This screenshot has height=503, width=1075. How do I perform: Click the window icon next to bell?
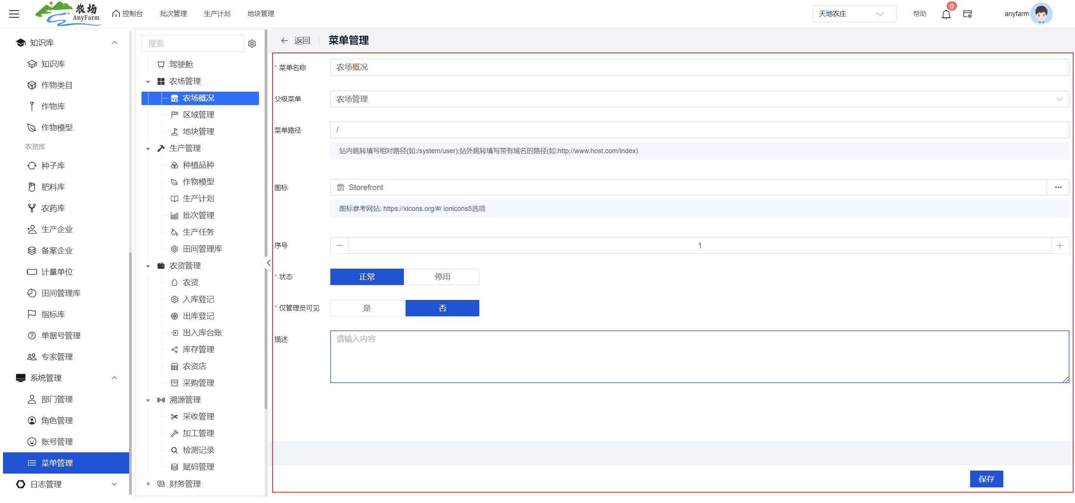967,14
